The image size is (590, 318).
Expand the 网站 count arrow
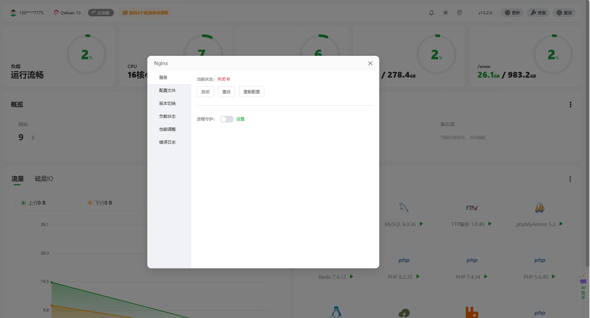point(33,138)
